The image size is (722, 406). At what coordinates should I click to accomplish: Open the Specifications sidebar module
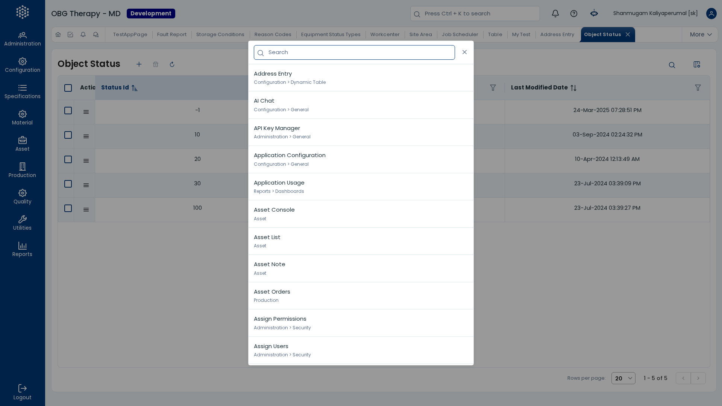[23, 92]
